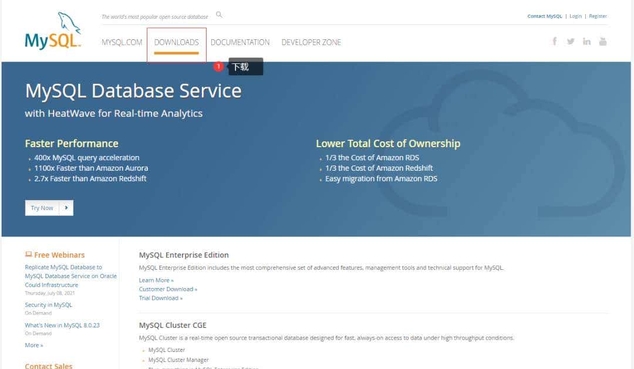
Task: Click the search magnifier icon
Action: click(x=218, y=15)
